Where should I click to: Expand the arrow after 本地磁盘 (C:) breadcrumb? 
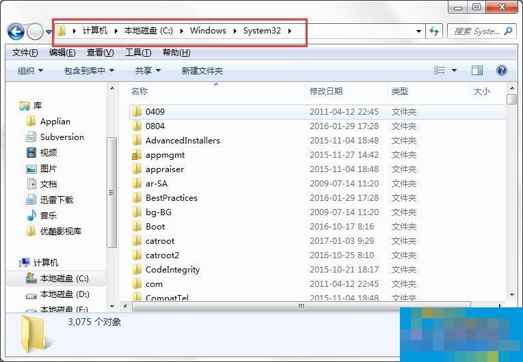click(181, 31)
